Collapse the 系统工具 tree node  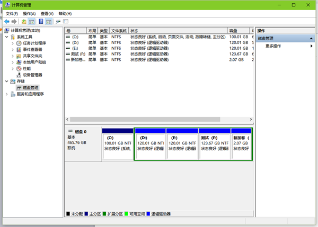(7, 37)
